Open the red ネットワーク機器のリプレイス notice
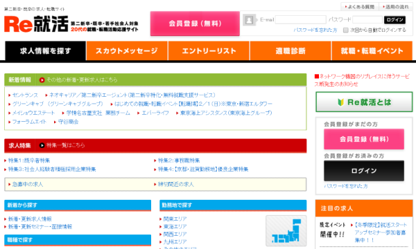Screen dimensions: 416x249 tap(362, 80)
